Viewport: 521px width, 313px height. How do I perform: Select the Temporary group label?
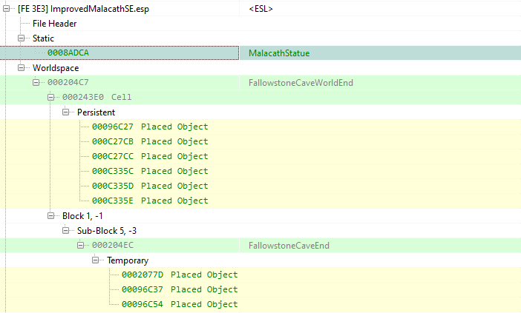pos(128,260)
